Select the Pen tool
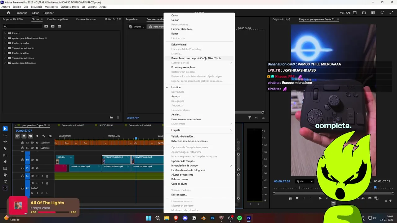Image resolution: width=397 pixels, height=223 pixels. 5,162
